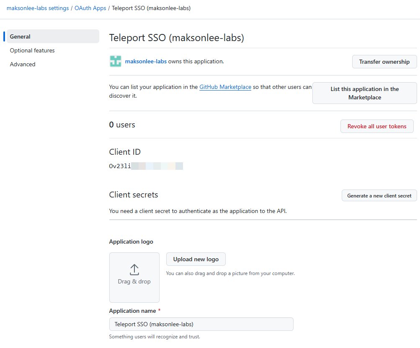
Task: Click the Client secrets section heading
Action: coord(134,195)
